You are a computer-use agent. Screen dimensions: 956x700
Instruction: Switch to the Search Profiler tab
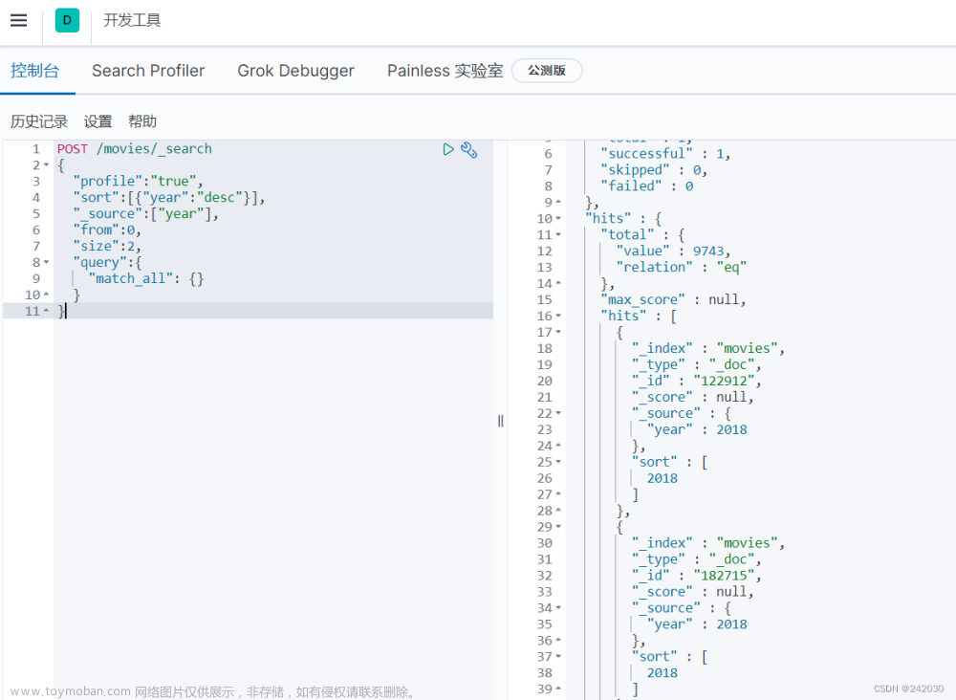pos(148,71)
